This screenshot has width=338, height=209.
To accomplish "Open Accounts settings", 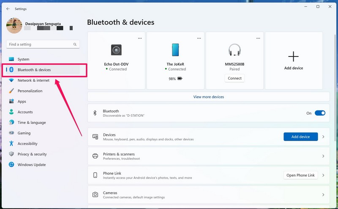I will (43, 112).
